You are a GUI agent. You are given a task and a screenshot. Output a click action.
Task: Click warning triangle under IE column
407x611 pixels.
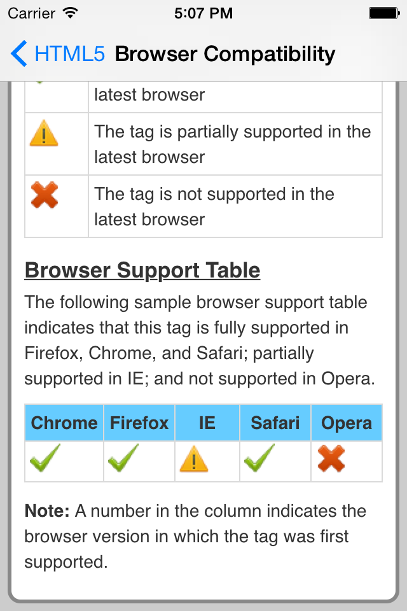tap(193, 459)
